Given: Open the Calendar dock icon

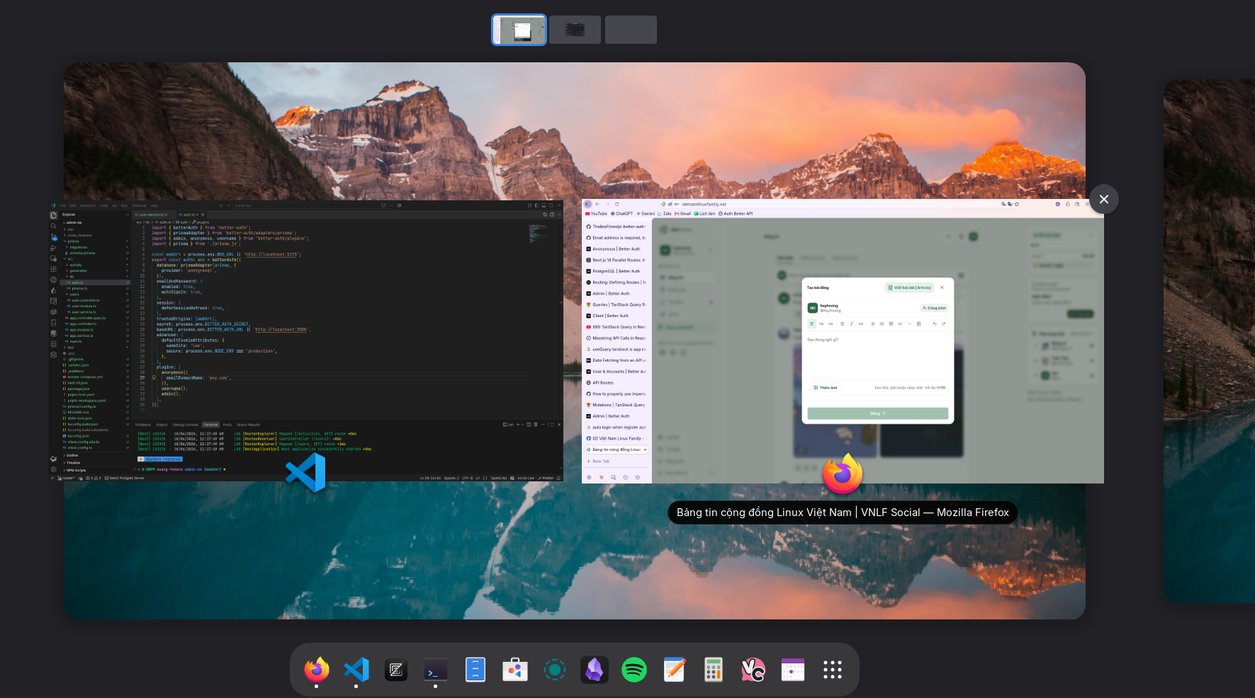Looking at the screenshot, I should pos(793,669).
